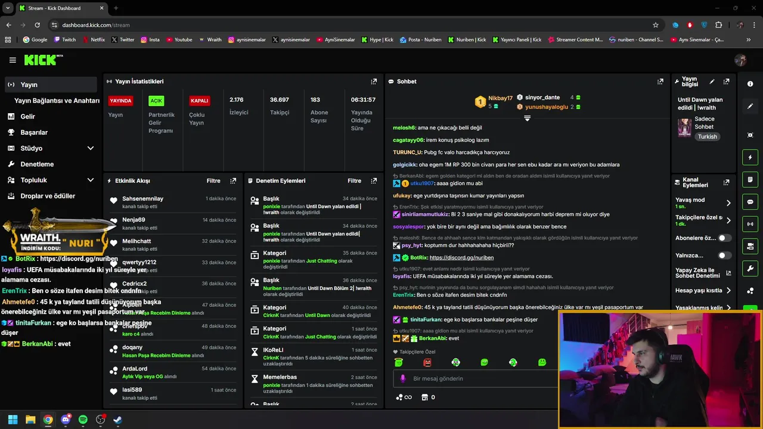Open File Explorer from the taskbar
Screen dimensions: 763x429
[30, 419]
